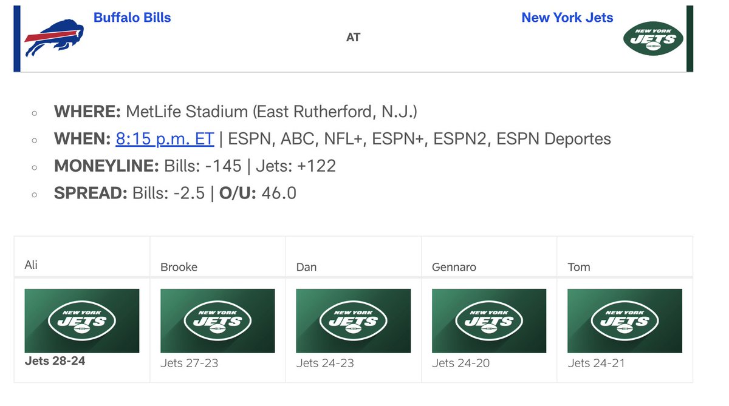This screenshot has height=406, width=729.
Task: Click the Jets 28-24 score prediction
Action: click(55, 361)
